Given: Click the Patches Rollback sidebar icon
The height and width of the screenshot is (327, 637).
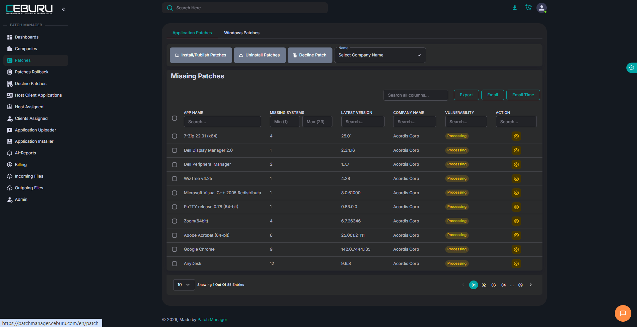Looking at the screenshot, I should (x=10, y=72).
